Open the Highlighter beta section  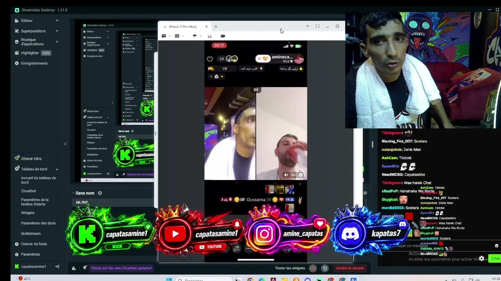33,53
